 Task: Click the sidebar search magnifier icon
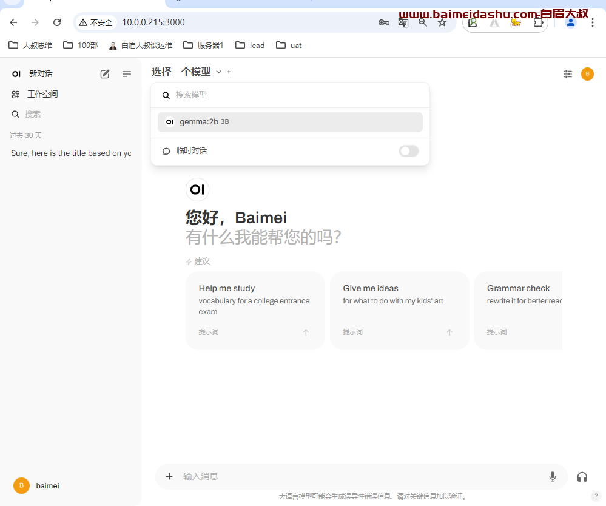click(x=15, y=115)
